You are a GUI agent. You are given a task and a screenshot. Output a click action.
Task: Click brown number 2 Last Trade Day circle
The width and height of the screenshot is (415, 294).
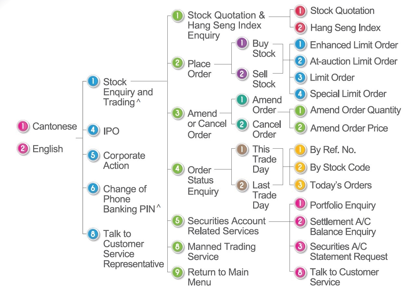click(242, 185)
